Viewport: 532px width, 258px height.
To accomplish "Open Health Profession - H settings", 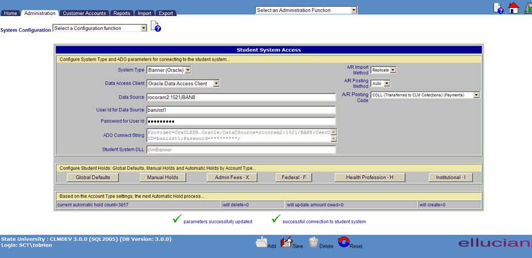I will point(370,177).
